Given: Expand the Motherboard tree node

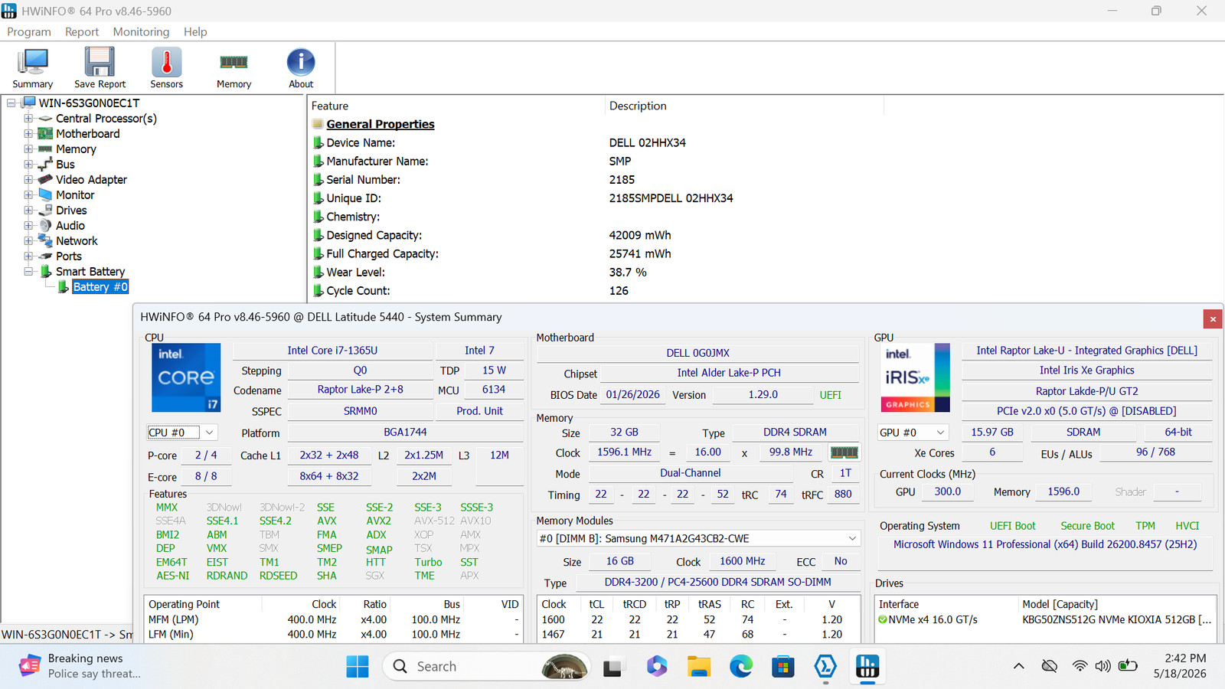Looking at the screenshot, I should (28, 134).
